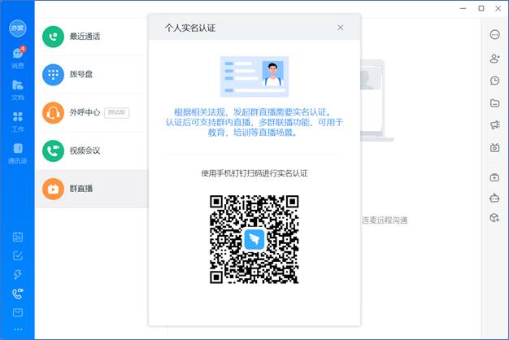Select the 群直播 menu item

[92, 189]
